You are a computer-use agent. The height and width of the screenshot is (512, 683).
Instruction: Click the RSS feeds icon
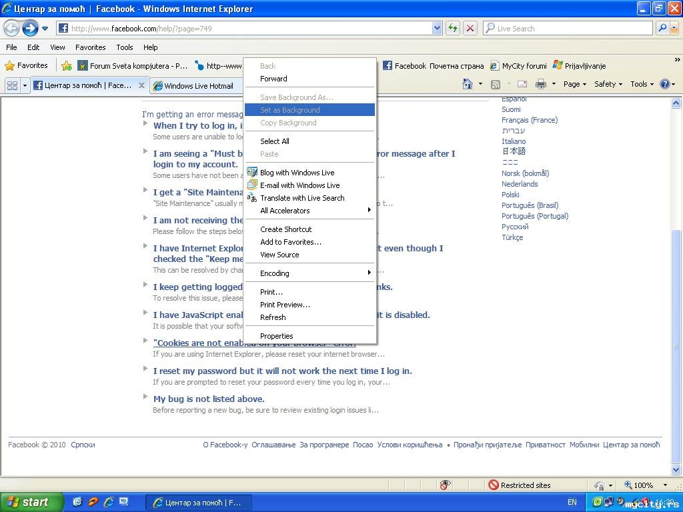(x=496, y=85)
